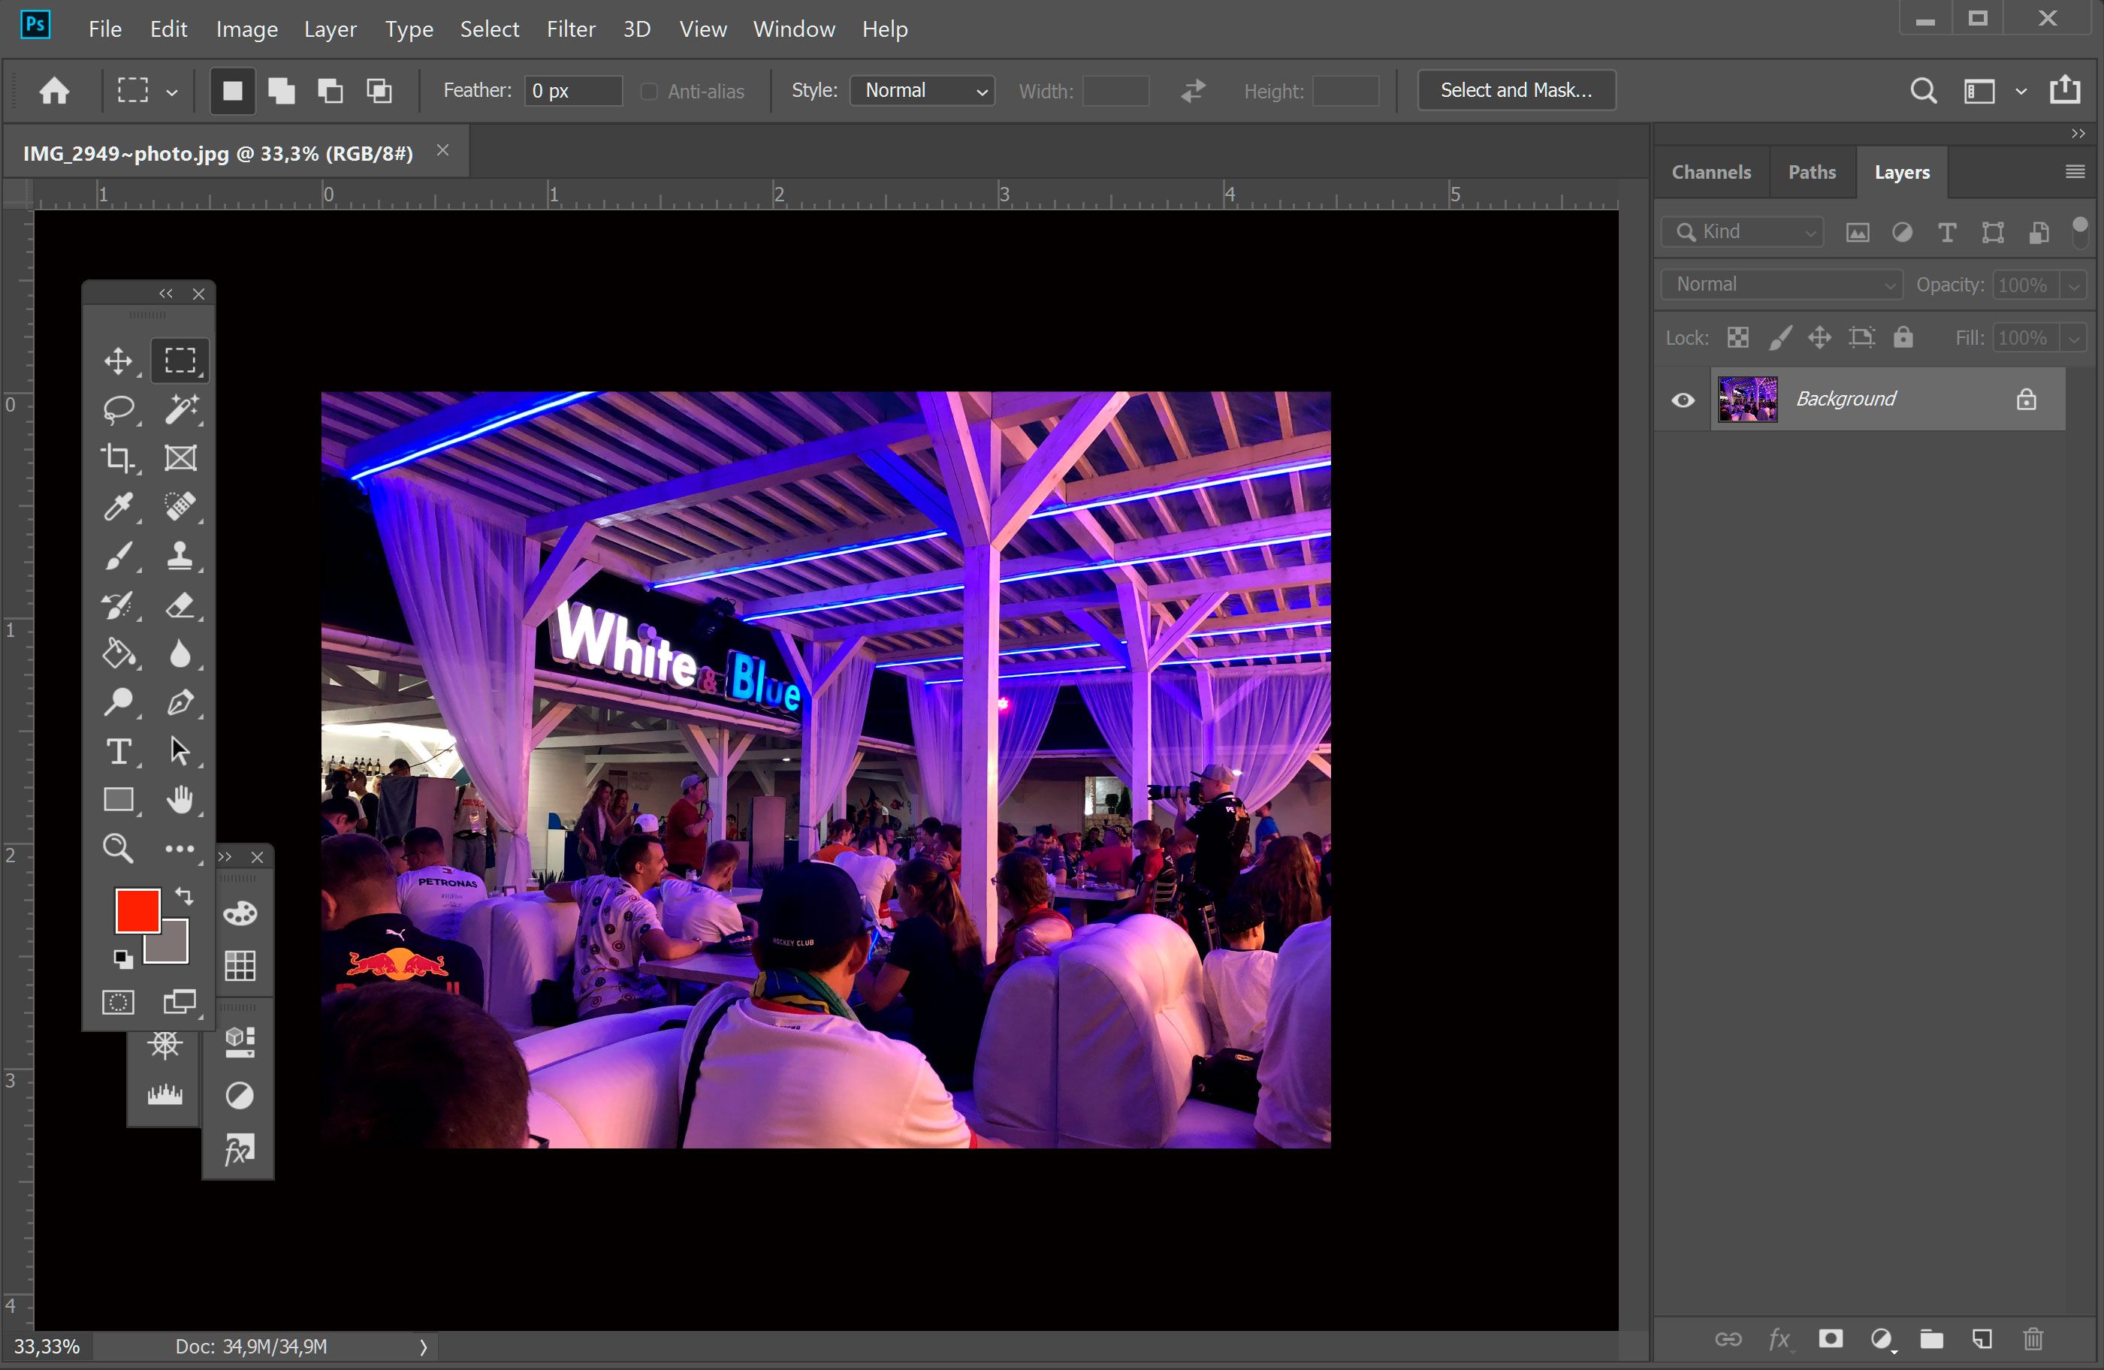Toggle visibility of Background layer
The width and height of the screenshot is (2104, 1370).
[x=1683, y=400]
